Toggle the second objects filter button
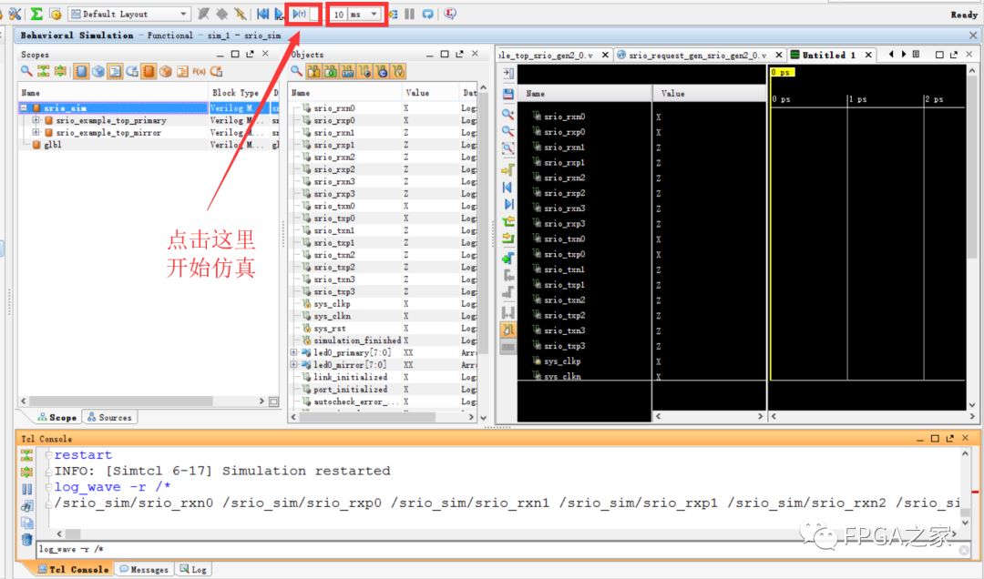Image resolution: width=984 pixels, height=579 pixels. 331,72
